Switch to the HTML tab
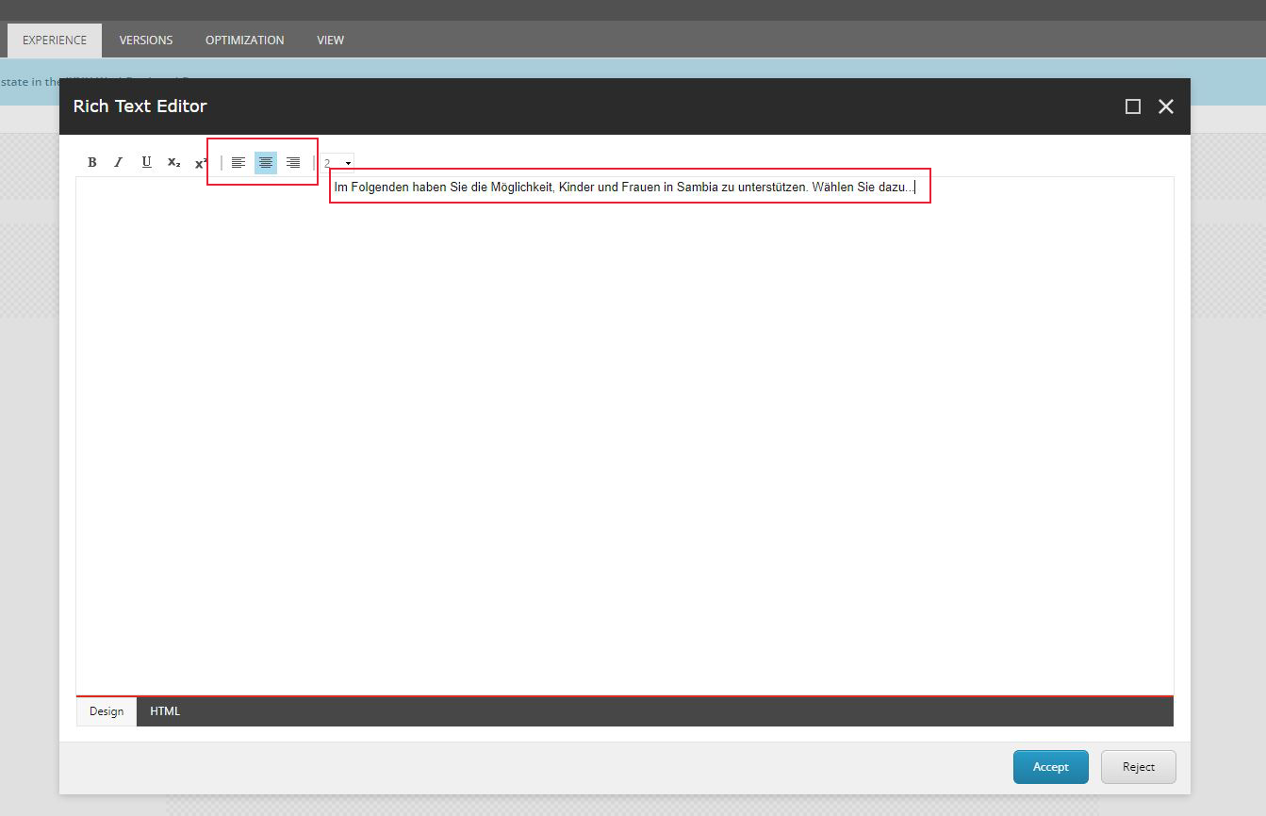Screen dimensions: 1266x816 pos(165,711)
